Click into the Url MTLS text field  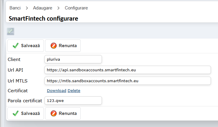128,80
